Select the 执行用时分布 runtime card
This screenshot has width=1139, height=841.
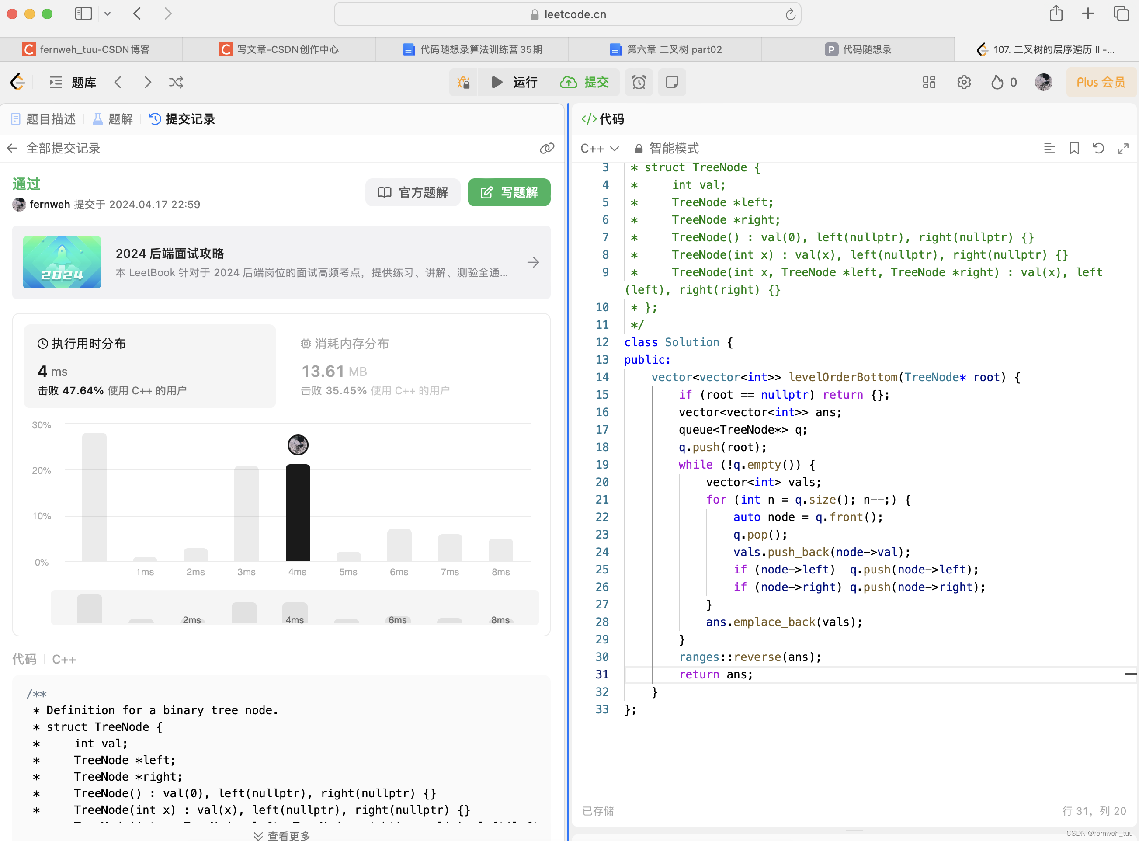click(149, 366)
